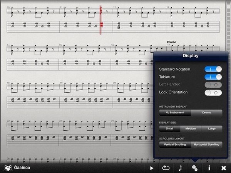The image size is (231, 173).
Task: Toggle the Left Handed switch
Action: [x=213, y=85]
